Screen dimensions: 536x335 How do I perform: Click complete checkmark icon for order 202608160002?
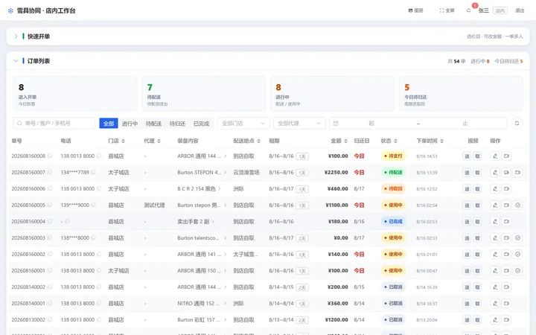pos(517,255)
